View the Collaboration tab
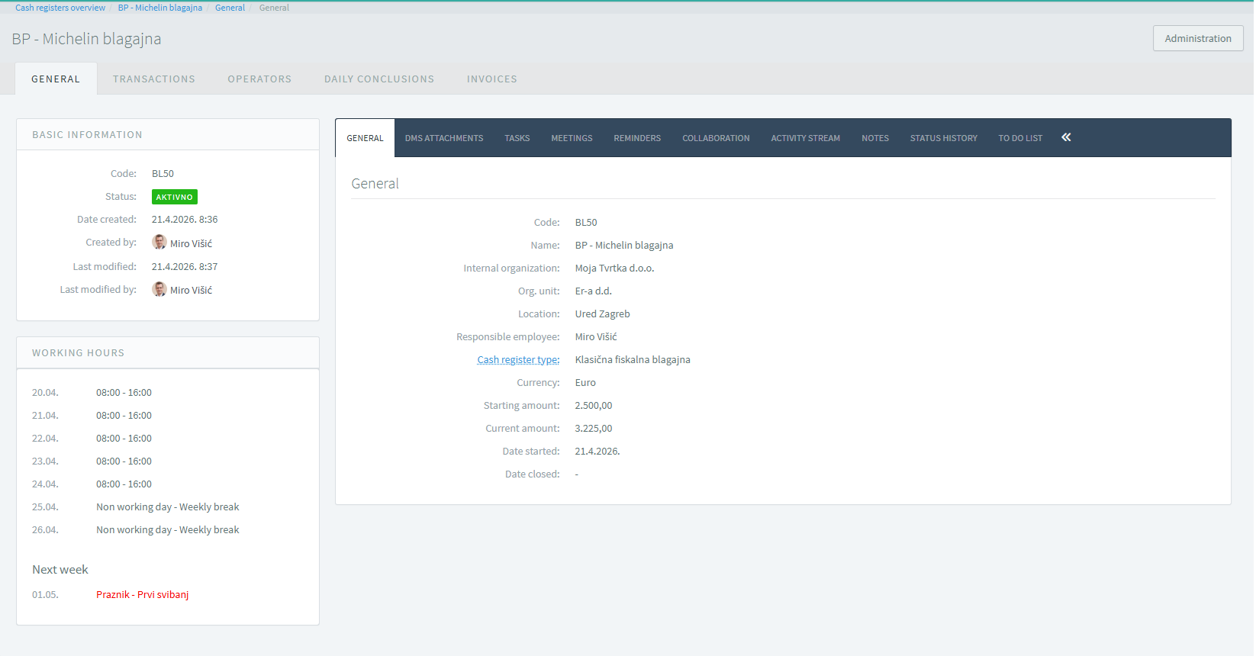 coord(716,138)
